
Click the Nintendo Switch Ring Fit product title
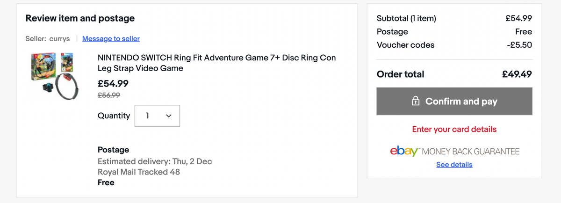click(216, 63)
